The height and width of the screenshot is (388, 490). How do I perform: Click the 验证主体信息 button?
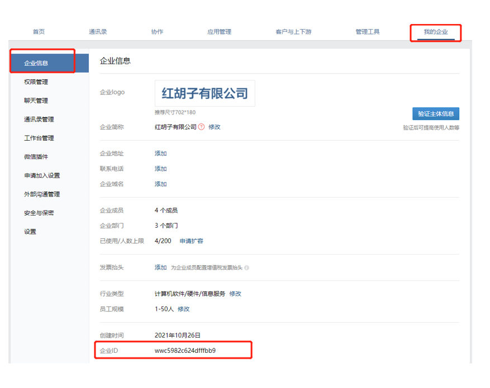436,114
